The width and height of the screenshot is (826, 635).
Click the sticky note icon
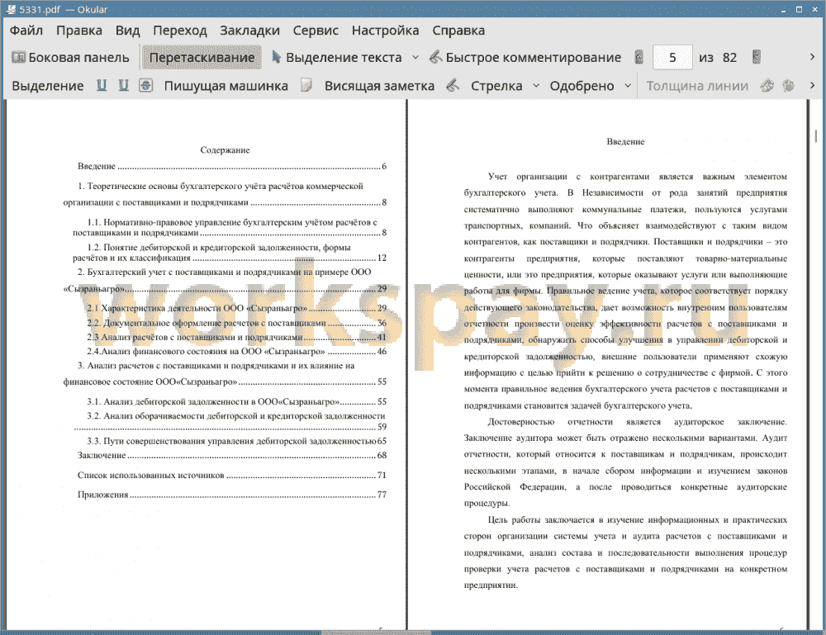[x=306, y=85]
